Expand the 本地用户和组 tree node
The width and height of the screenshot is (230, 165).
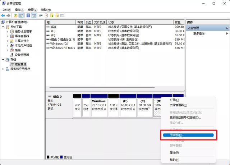pos(7,46)
